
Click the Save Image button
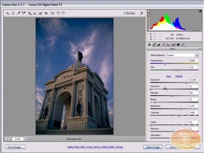coord(16,147)
